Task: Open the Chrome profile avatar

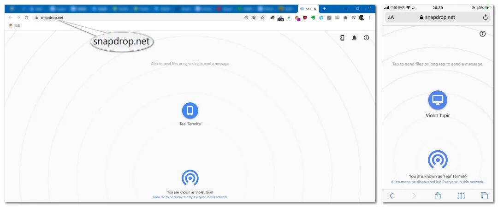Action: coord(362,18)
